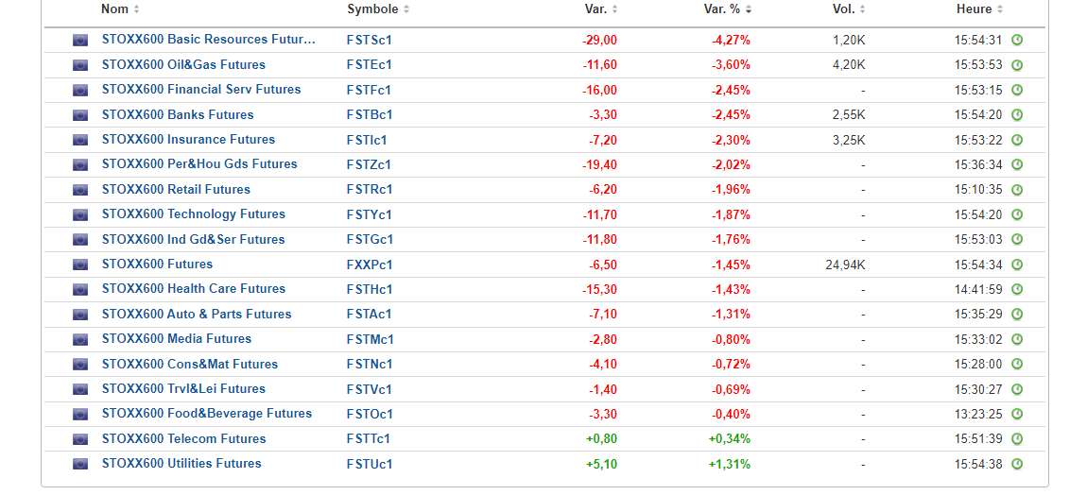Click the flag icon beside STOXX600 Banks Futures

tap(80, 115)
